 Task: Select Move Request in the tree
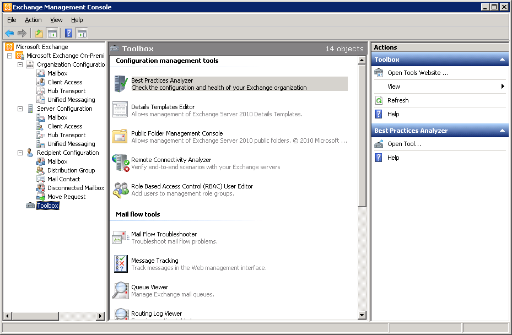66,197
